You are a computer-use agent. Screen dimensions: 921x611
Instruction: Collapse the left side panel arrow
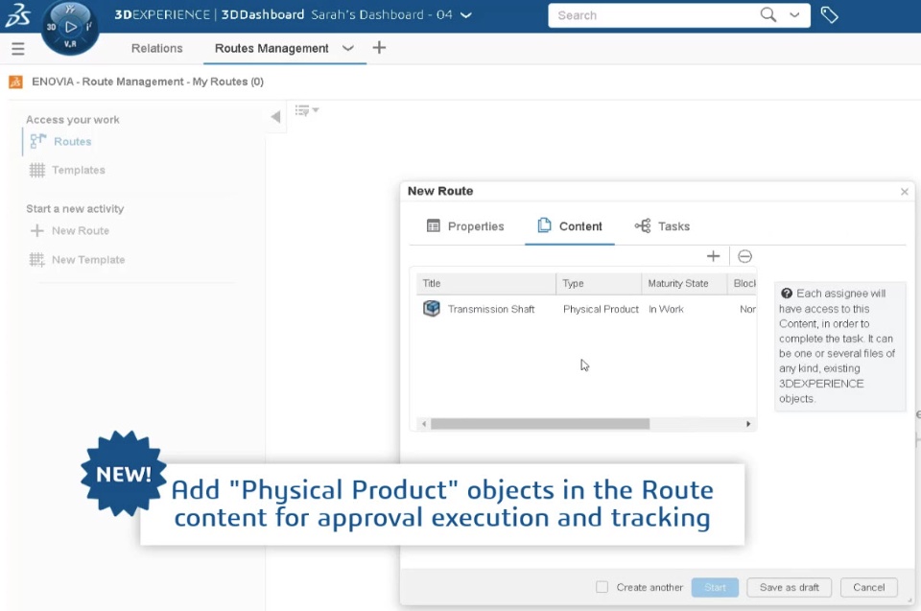(x=275, y=116)
